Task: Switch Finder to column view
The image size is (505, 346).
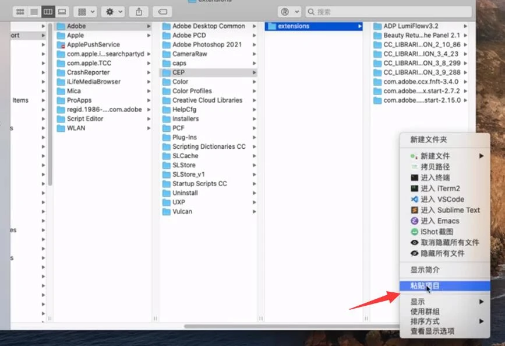Action: coord(48,12)
